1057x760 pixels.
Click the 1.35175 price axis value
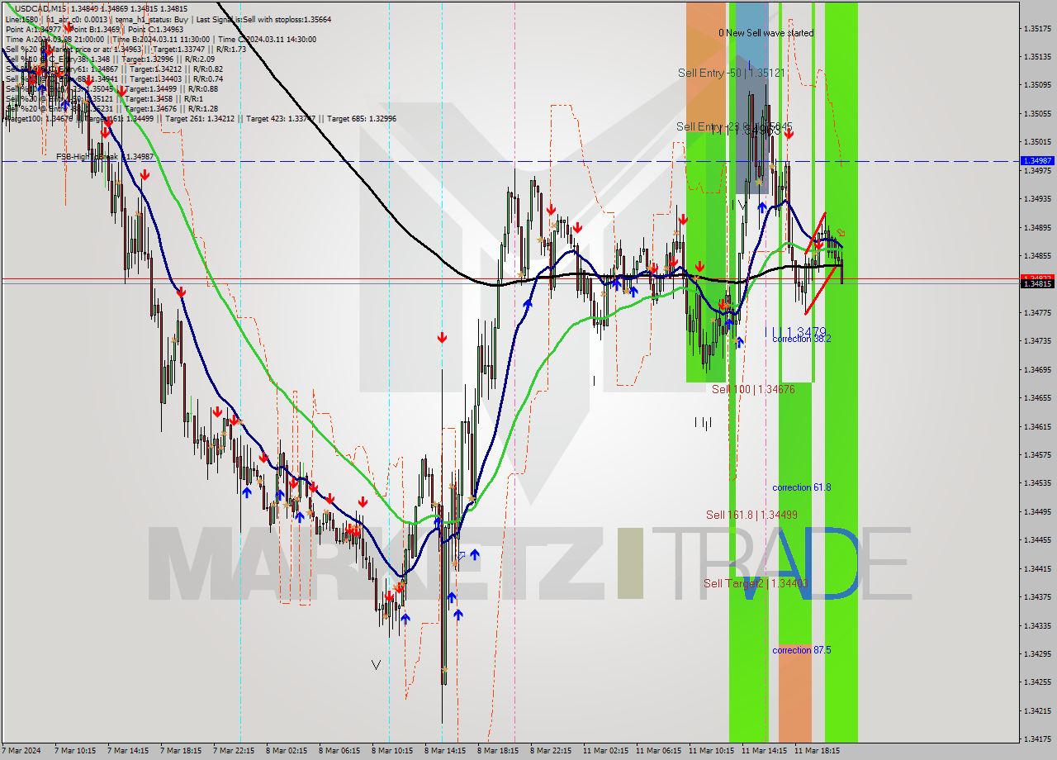tap(1037, 28)
